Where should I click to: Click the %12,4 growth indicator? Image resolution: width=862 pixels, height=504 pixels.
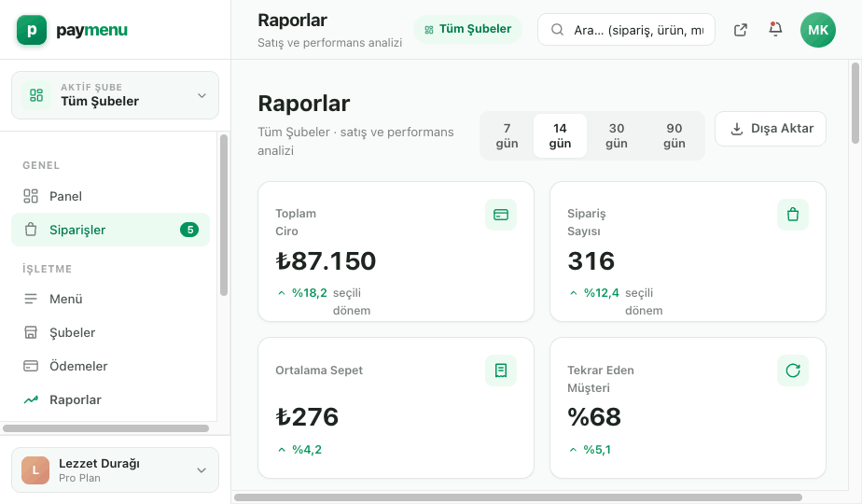pos(595,293)
